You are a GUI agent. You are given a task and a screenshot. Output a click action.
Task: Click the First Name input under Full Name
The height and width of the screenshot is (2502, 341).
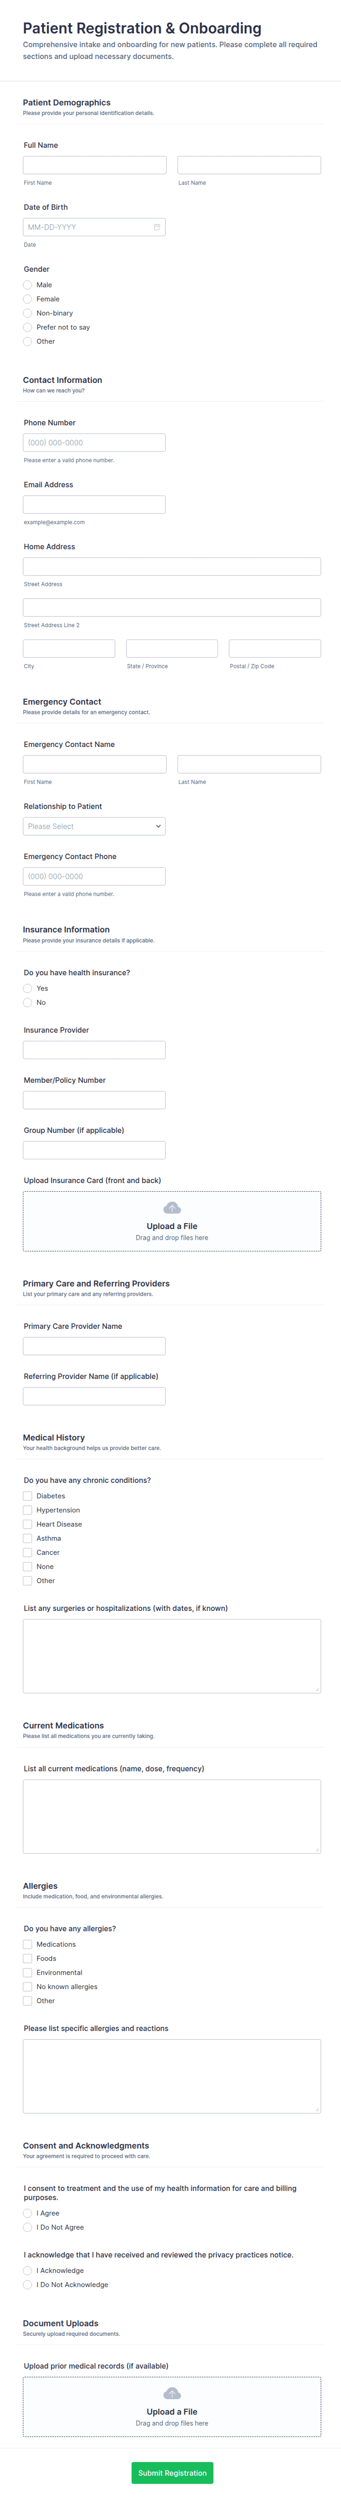pos(94,165)
